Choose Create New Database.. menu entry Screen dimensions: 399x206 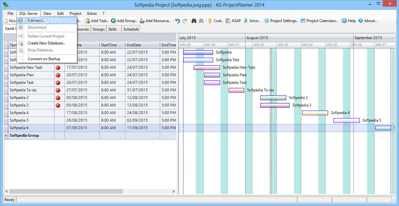(47, 43)
